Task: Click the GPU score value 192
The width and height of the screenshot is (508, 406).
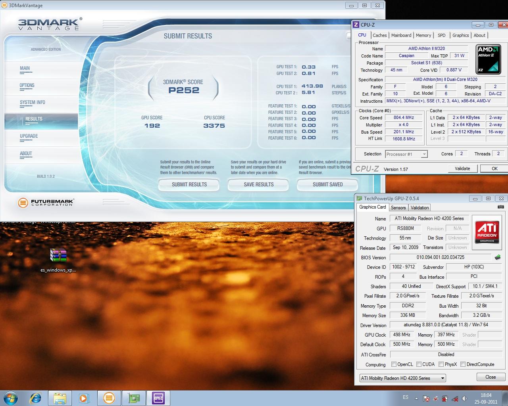Action: (152, 126)
